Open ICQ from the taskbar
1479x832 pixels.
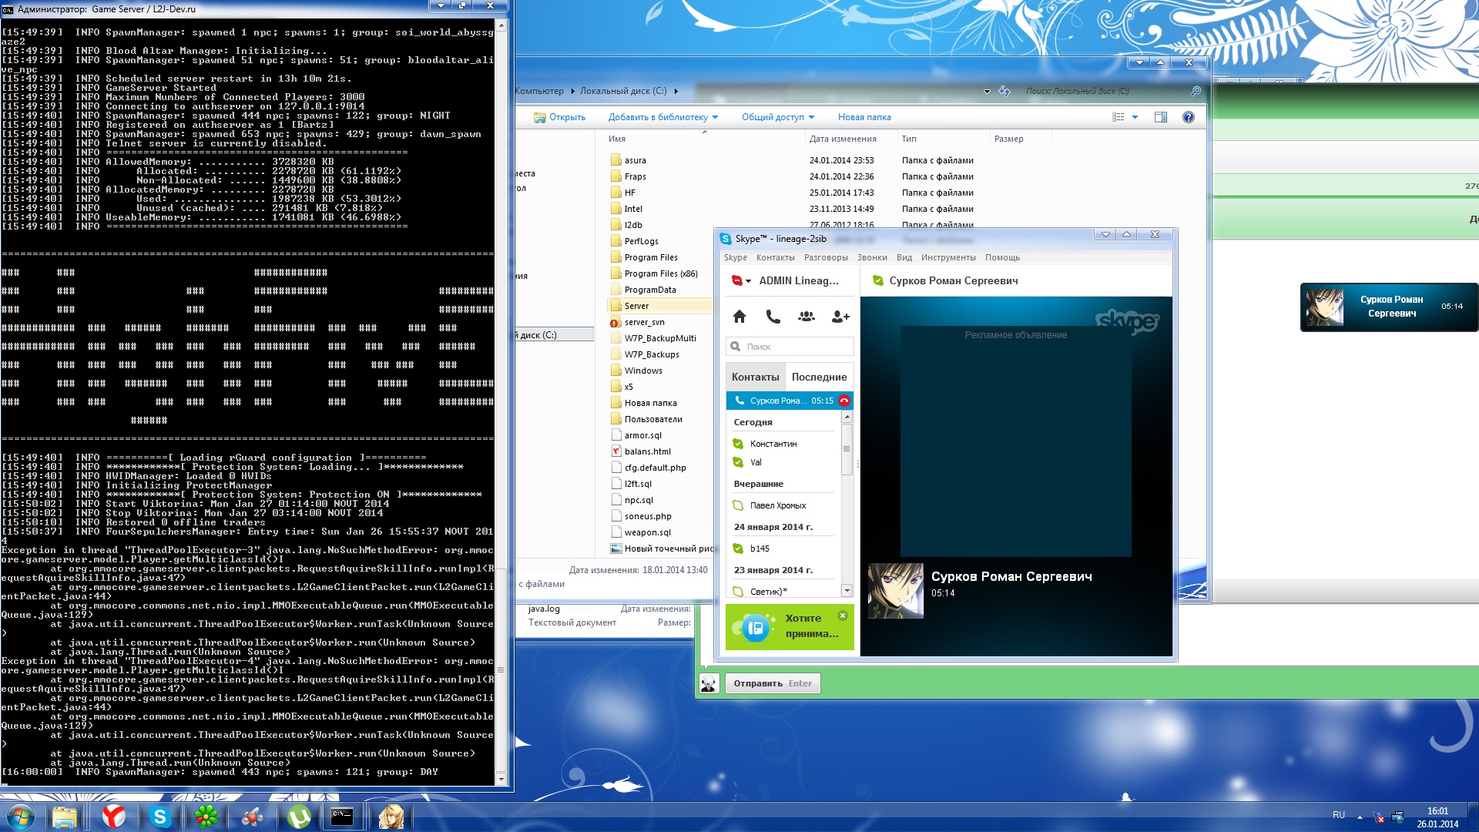pos(206,817)
